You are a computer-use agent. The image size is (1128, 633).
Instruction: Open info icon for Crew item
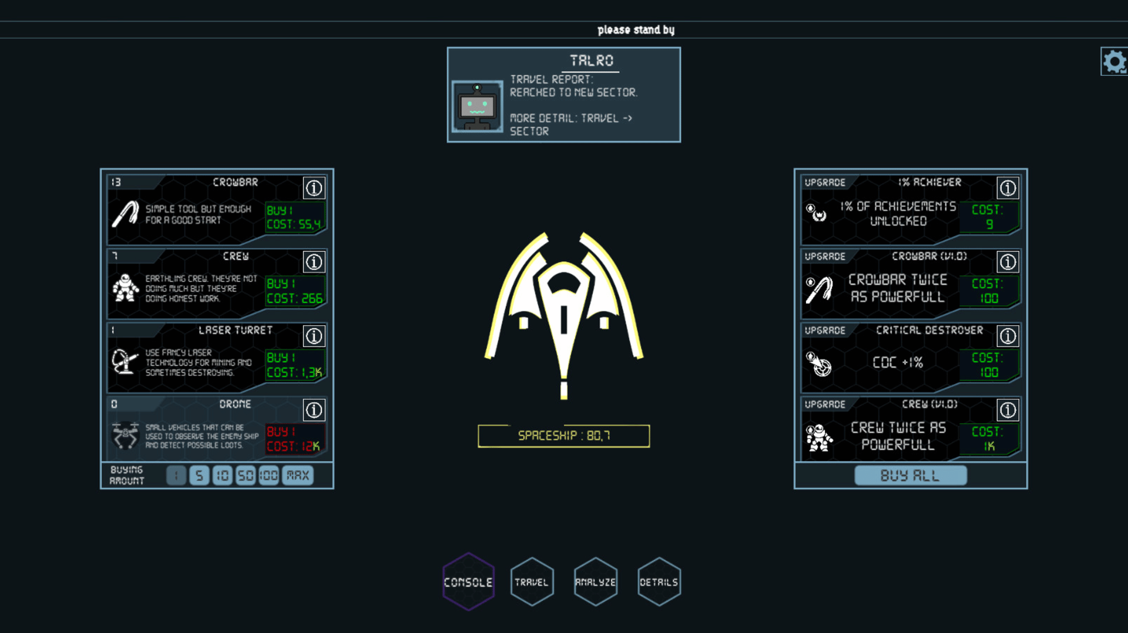tap(314, 262)
